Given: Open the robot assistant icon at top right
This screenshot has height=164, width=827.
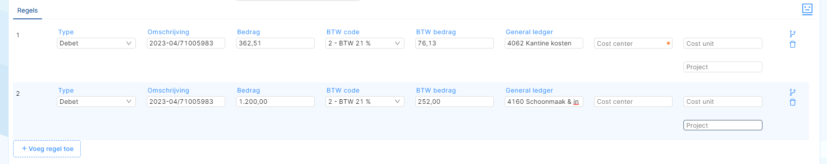Looking at the screenshot, I should [x=807, y=9].
